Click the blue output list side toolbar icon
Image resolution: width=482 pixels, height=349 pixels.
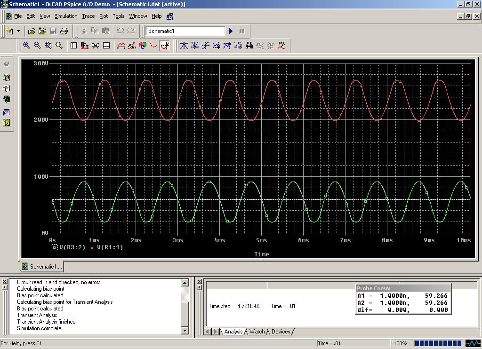pos(7,112)
